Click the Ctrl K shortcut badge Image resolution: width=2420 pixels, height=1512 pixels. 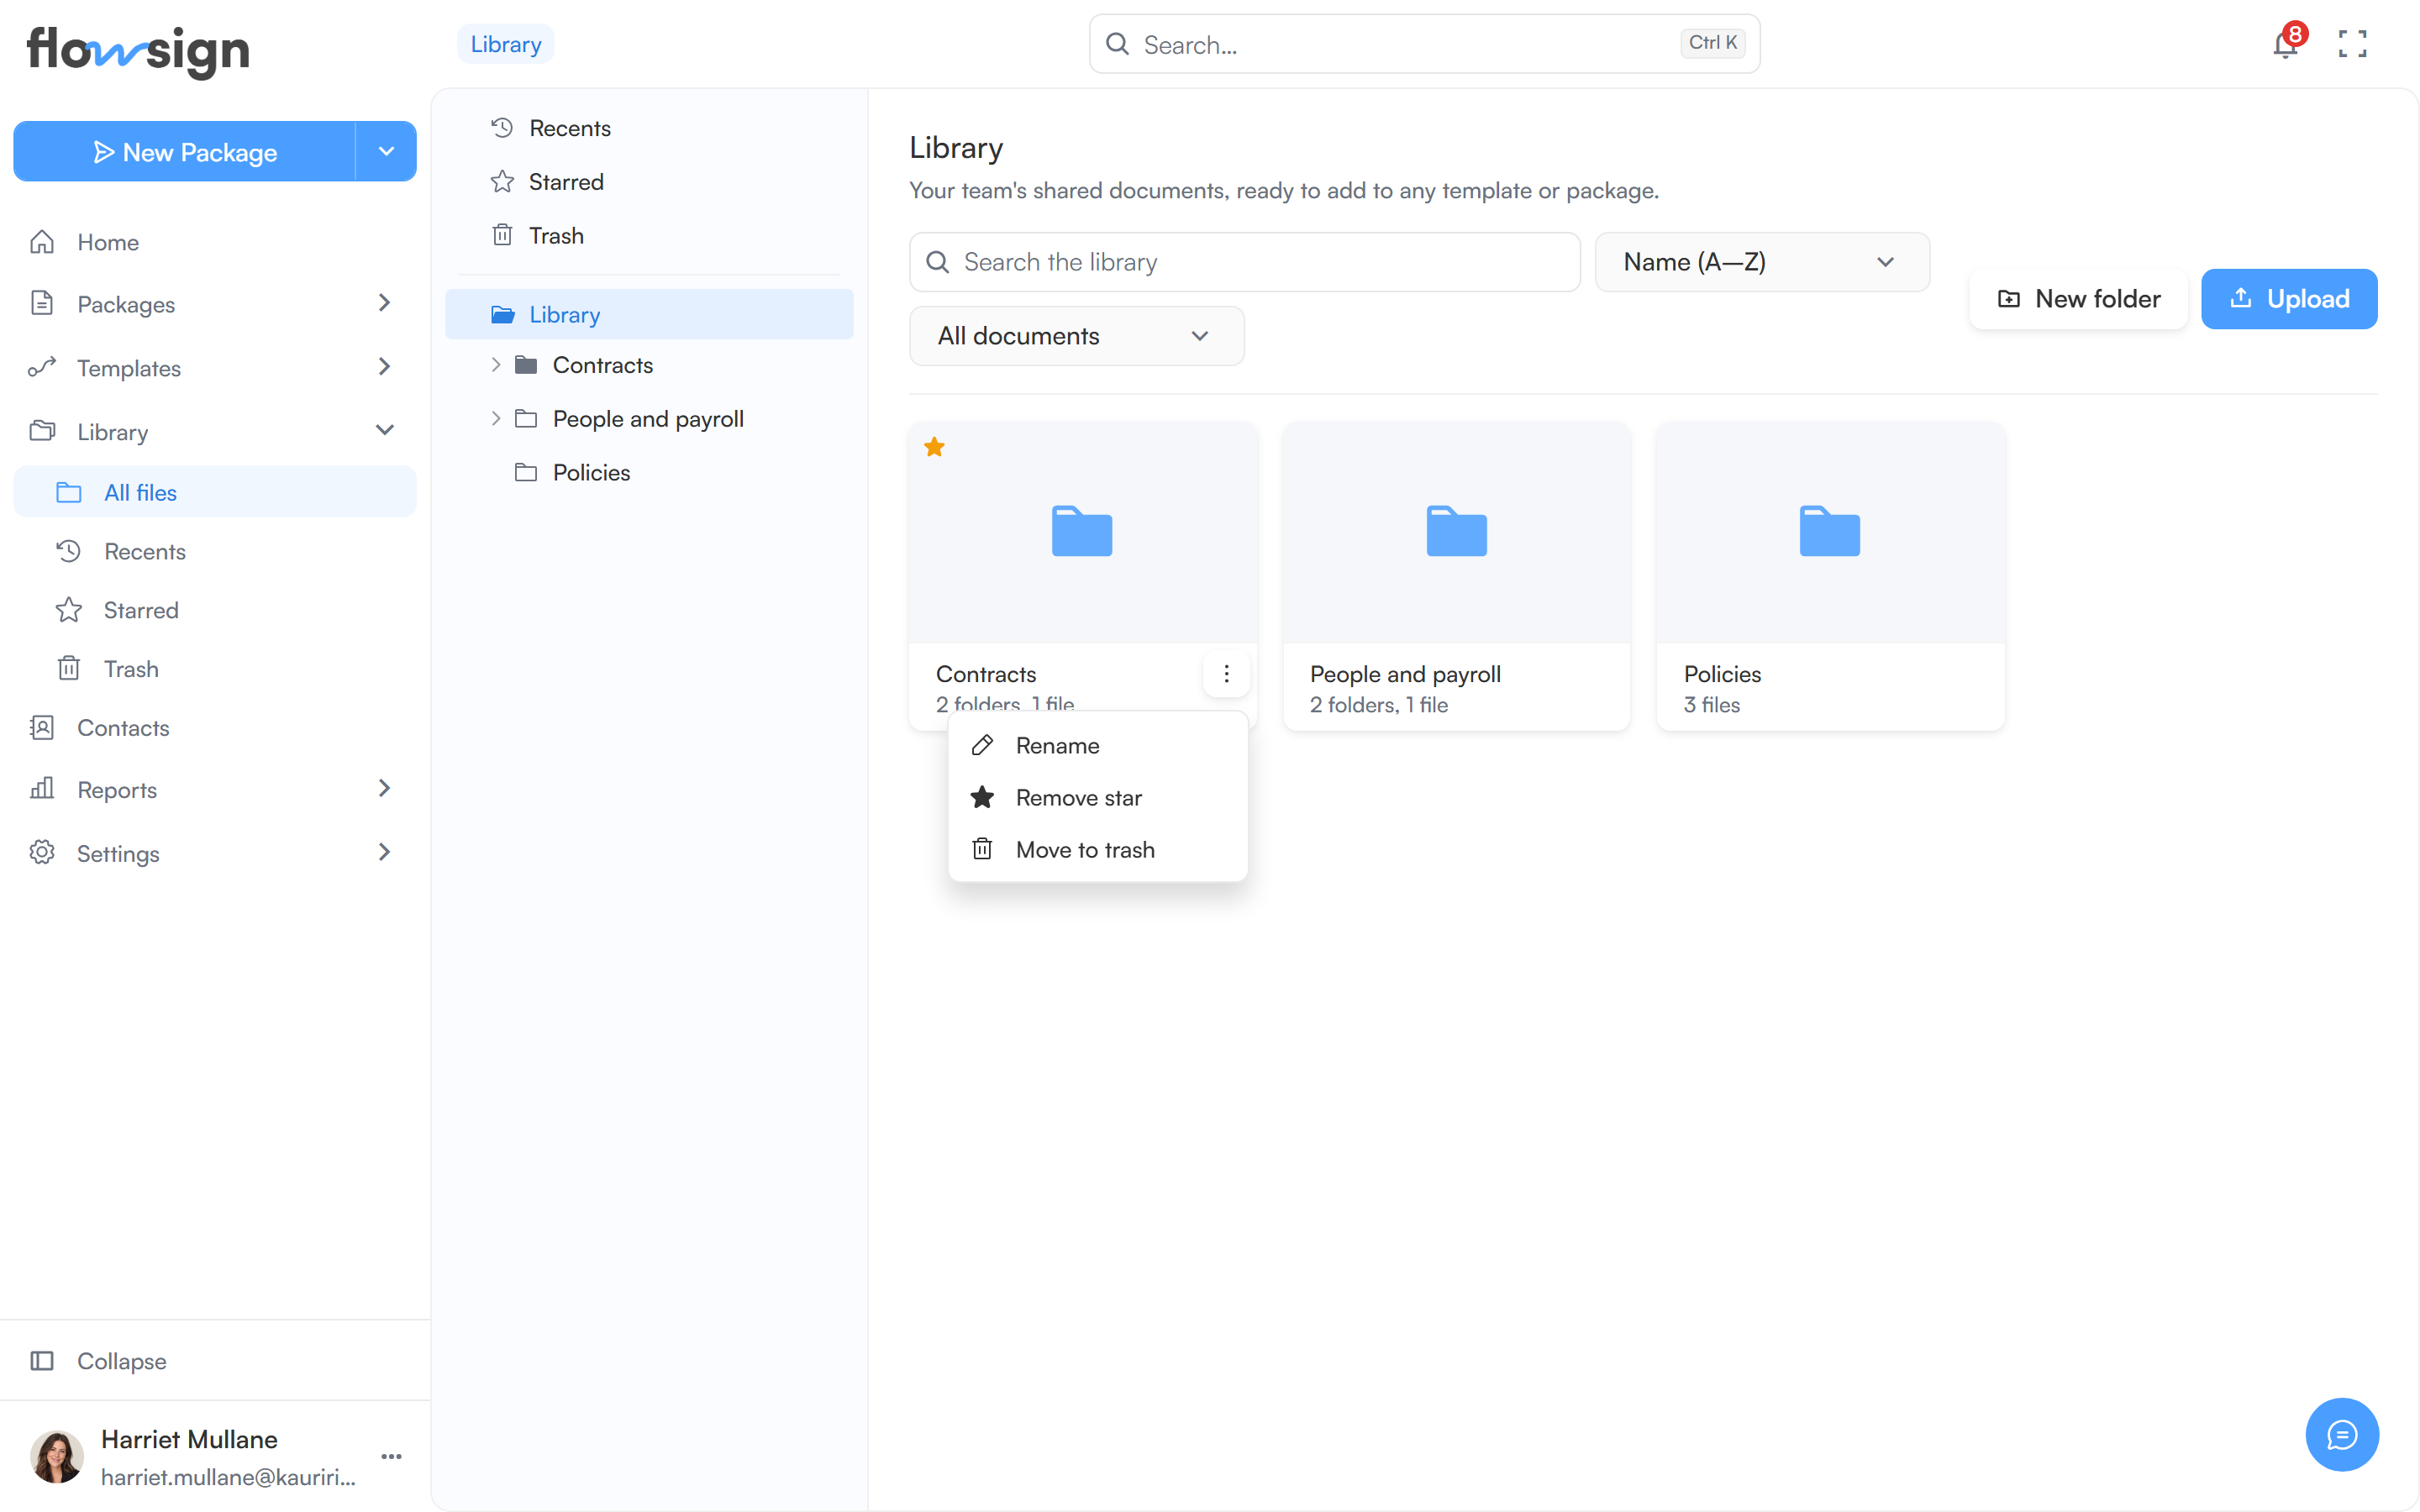(1712, 43)
